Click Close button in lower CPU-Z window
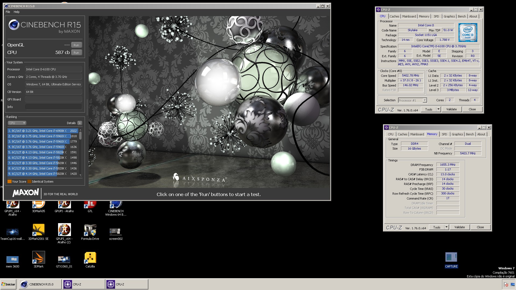The height and width of the screenshot is (290, 516). click(x=480, y=227)
